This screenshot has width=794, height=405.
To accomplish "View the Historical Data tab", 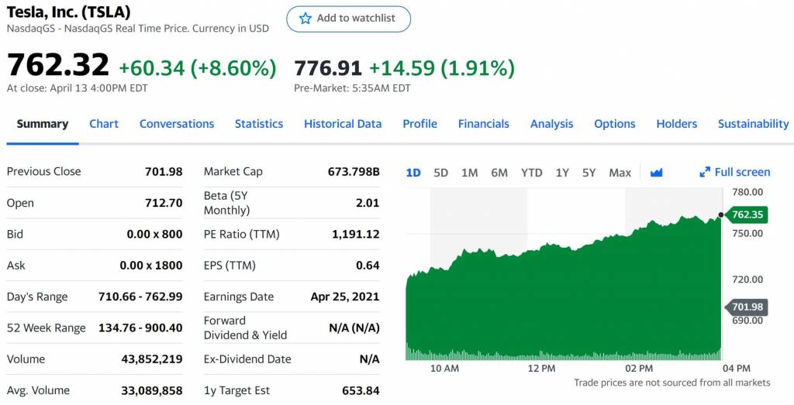I will [x=343, y=124].
